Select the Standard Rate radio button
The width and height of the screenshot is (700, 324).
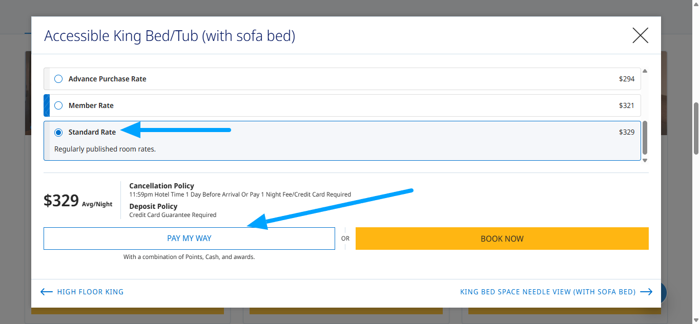click(58, 132)
